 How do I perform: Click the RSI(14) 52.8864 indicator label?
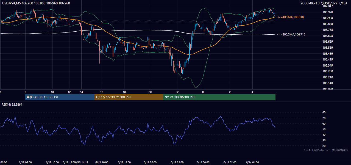click(12, 105)
